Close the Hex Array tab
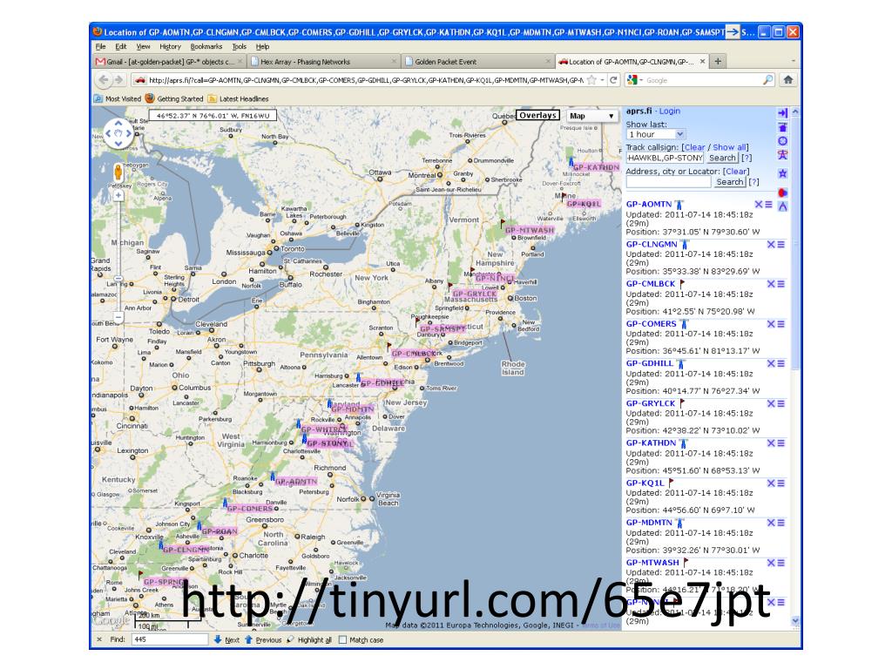The image size is (892, 669). pos(395,61)
